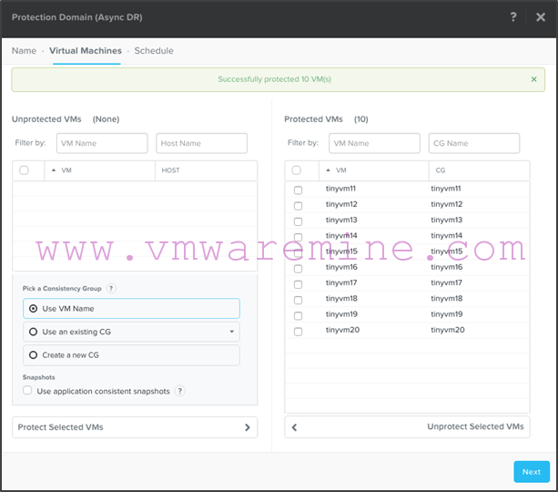The width and height of the screenshot is (558, 492).
Task: Click VM name tinyvm20 in protected list
Action: click(x=342, y=330)
